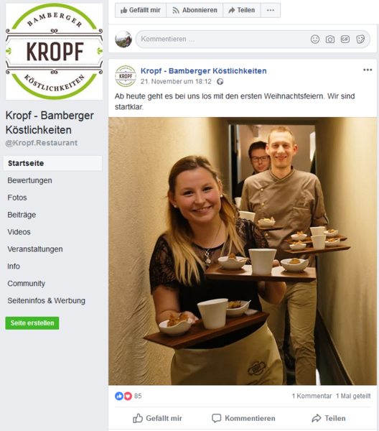
Task: Open the sticker picker icon
Action: coord(360,40)
